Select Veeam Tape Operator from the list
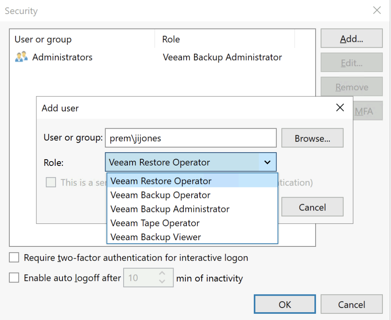 coord(154,223)
